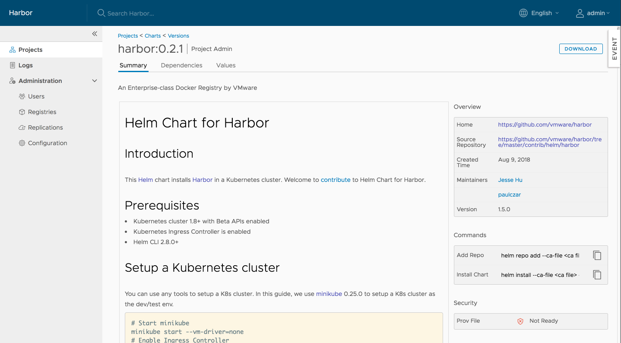Click the Versions breadcrumb link

coord(178,36)
